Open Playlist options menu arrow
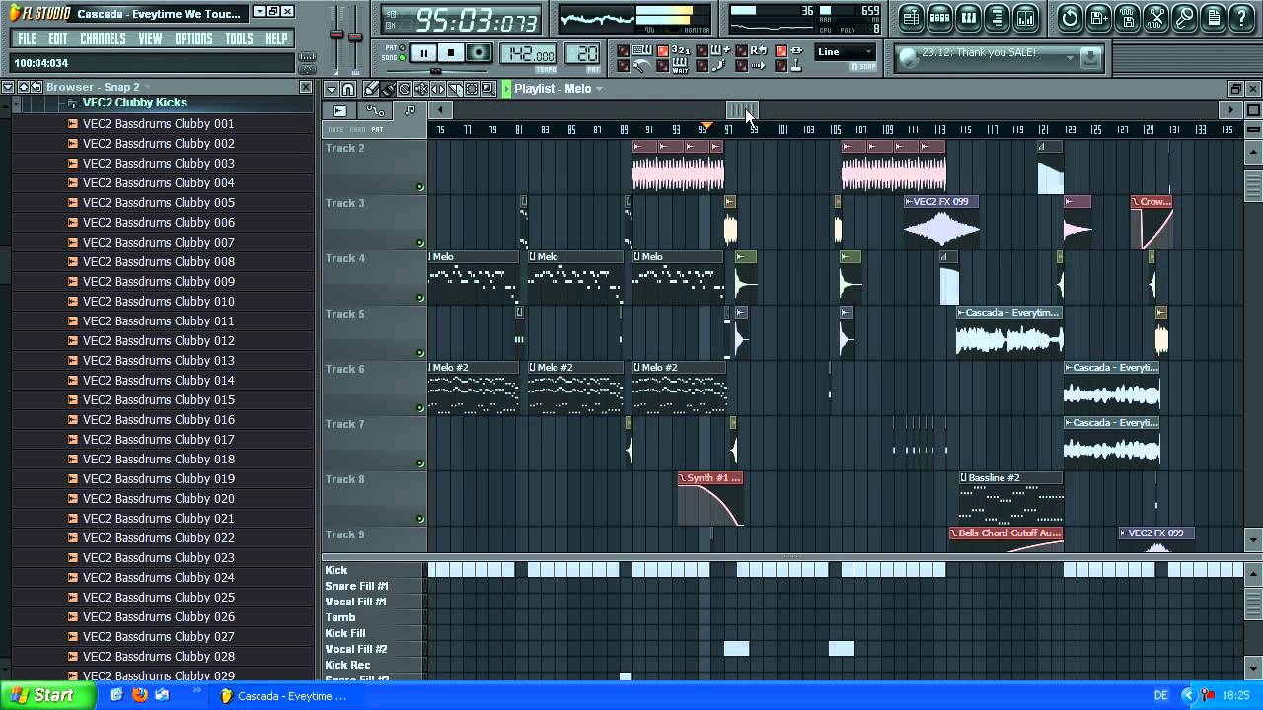This screenshot has height=710, width=1263. coord(332,89)
